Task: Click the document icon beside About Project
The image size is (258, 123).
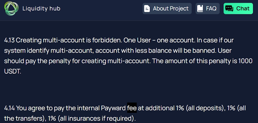Action: pos(147,9)
